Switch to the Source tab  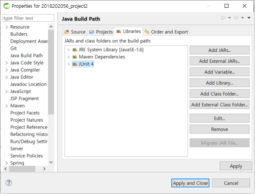coord(75,31)
